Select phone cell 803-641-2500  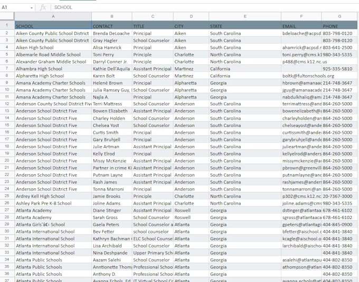pos(339,48)
